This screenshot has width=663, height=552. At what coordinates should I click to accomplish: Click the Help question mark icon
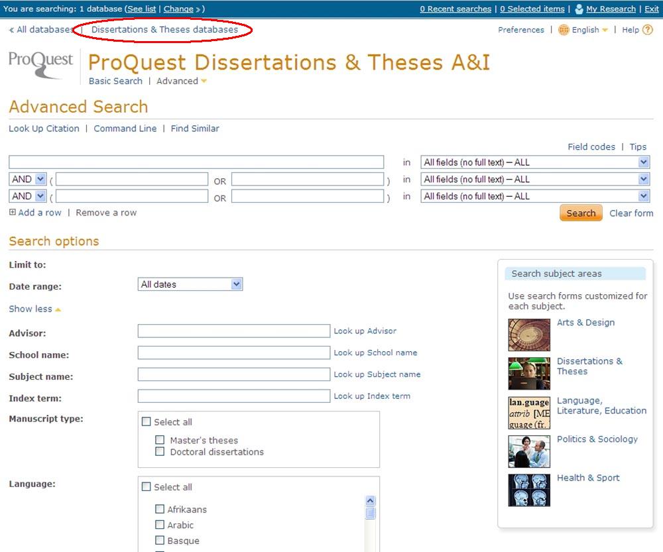coord(647,30)
